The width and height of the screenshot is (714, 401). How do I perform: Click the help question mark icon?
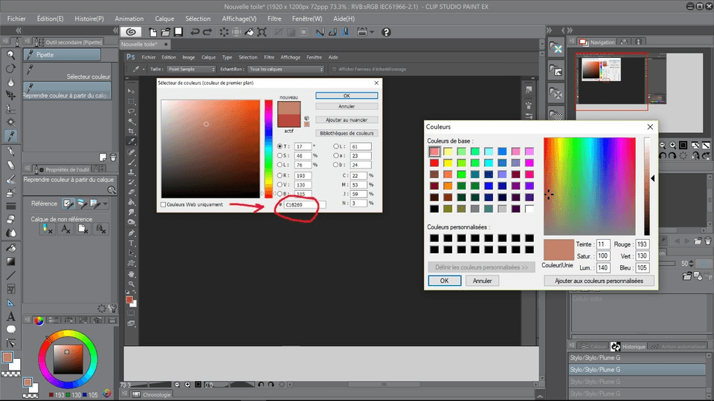click(386, 32)
